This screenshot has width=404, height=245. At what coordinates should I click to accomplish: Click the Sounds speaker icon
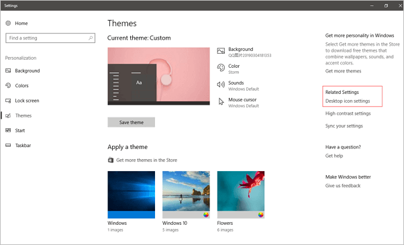point(221,85)
